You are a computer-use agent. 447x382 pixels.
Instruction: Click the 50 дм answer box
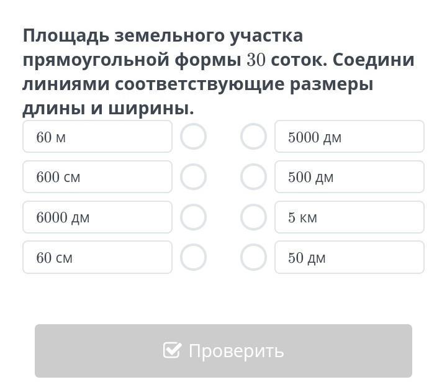pyautogui.click(x=350, y=257)
